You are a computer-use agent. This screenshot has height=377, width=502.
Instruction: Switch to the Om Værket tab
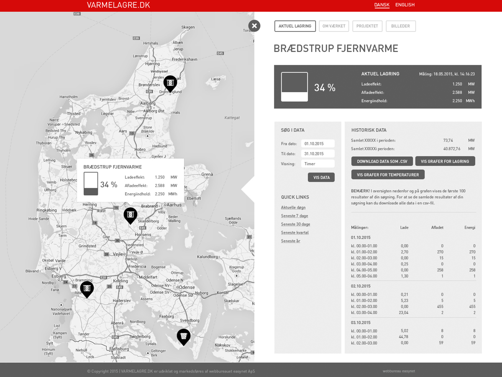coord(334,26)
